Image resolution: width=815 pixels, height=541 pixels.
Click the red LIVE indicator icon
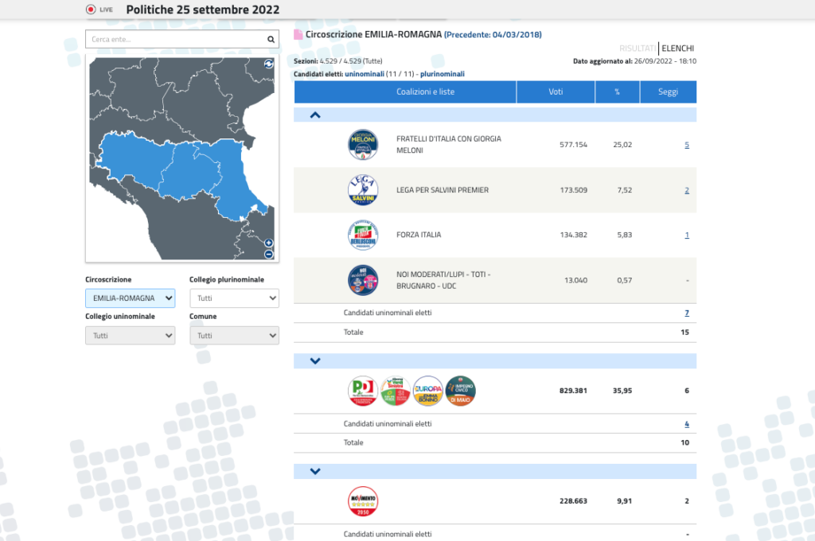click(x=91, y=10)
